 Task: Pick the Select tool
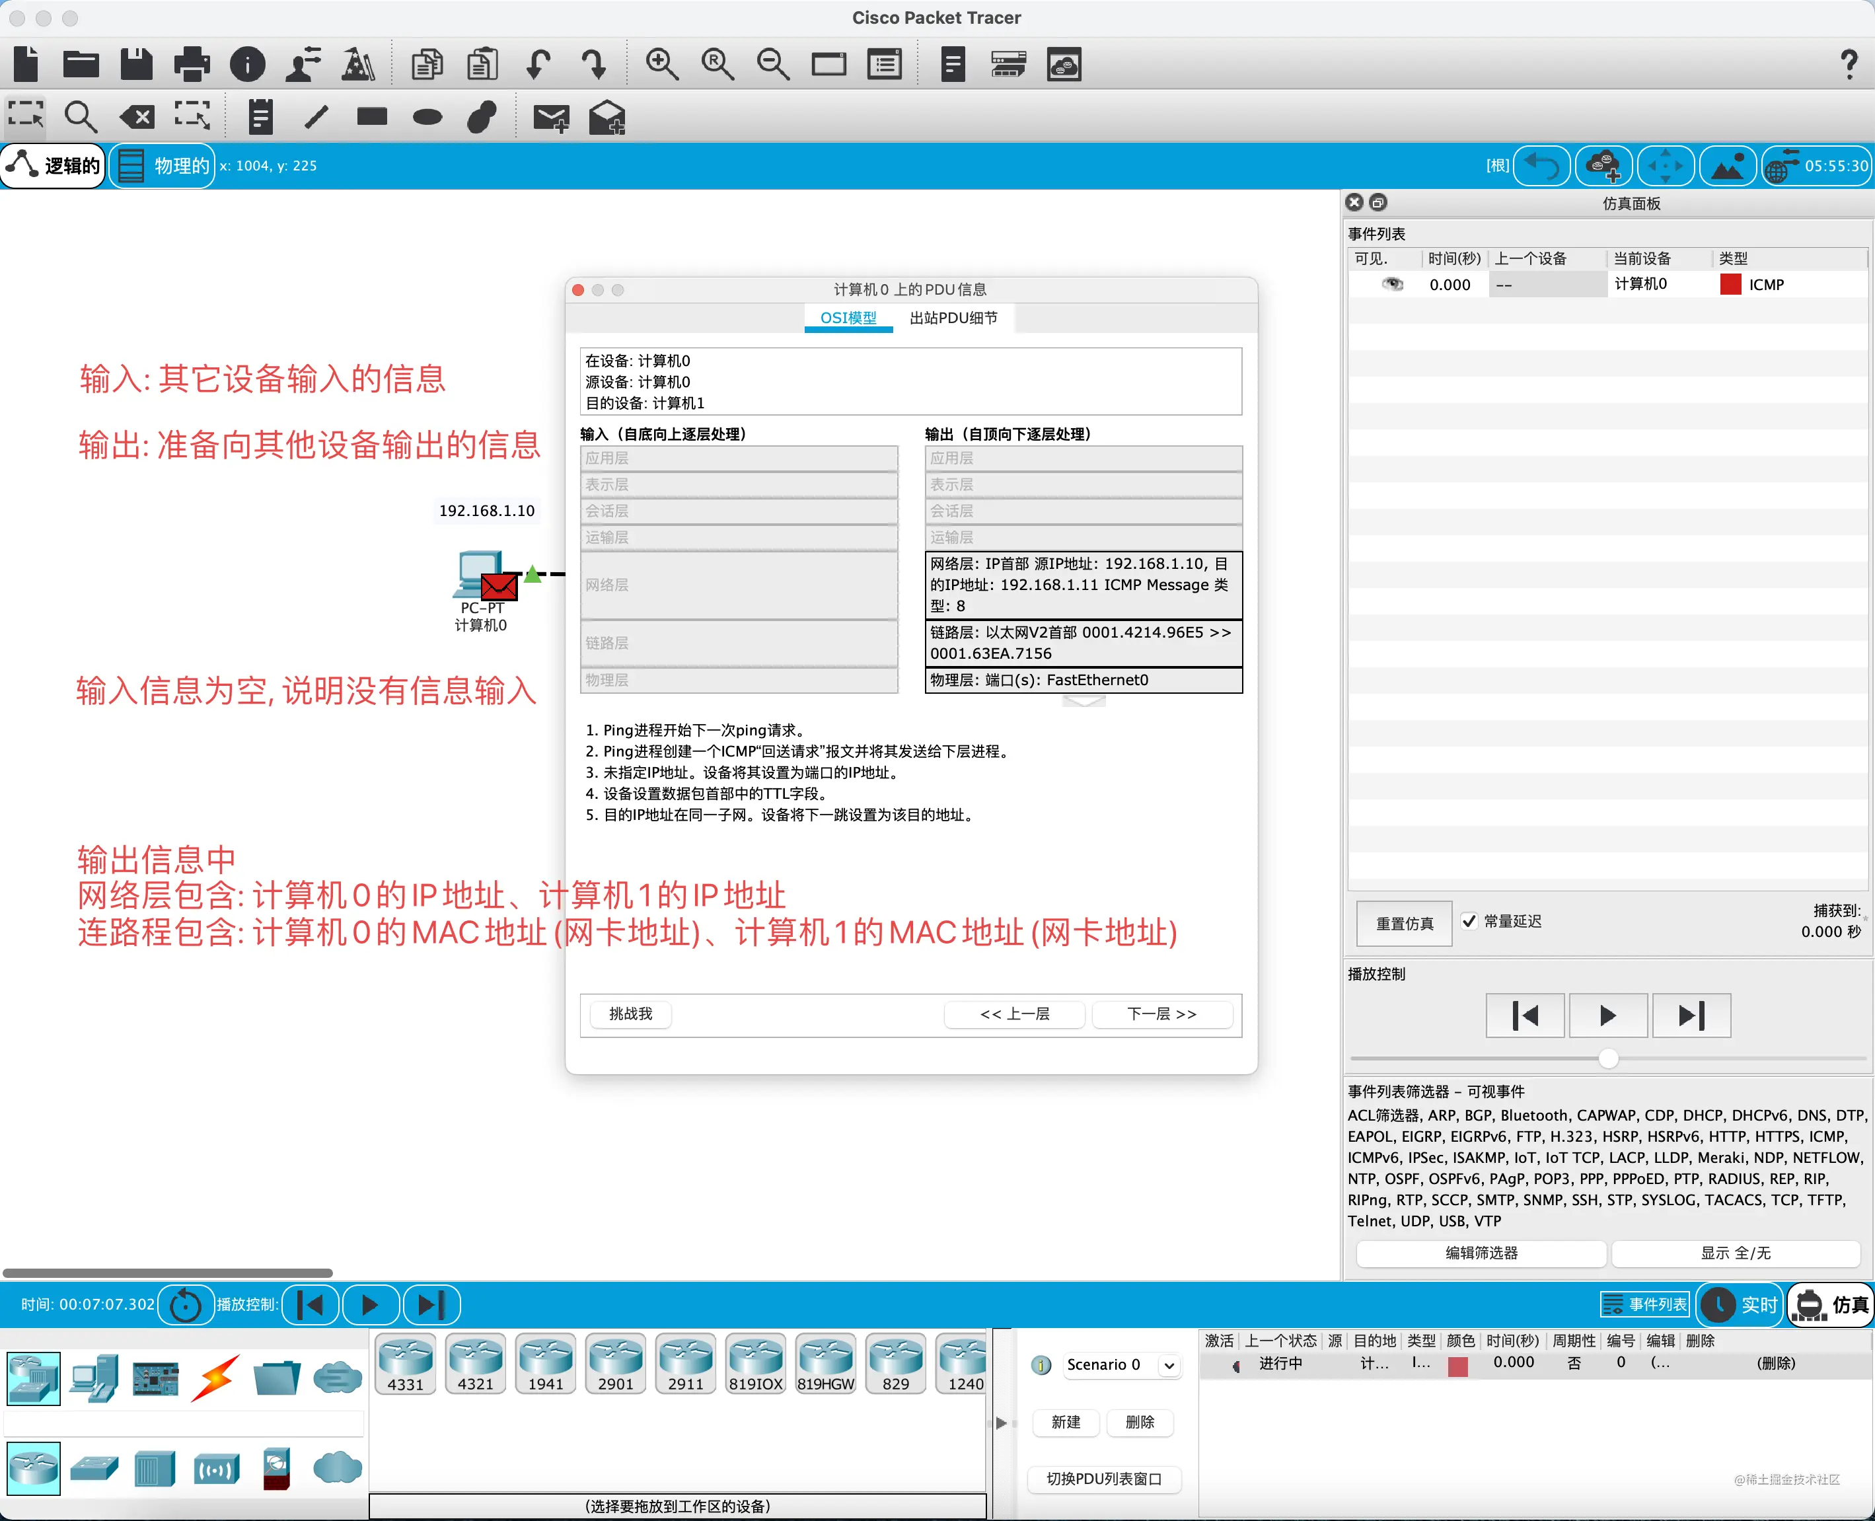pos(25,116)
